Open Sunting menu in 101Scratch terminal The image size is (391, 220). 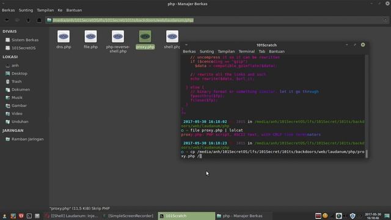point(206,51)
